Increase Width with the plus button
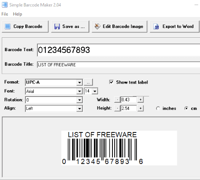 tap(140, 100)
